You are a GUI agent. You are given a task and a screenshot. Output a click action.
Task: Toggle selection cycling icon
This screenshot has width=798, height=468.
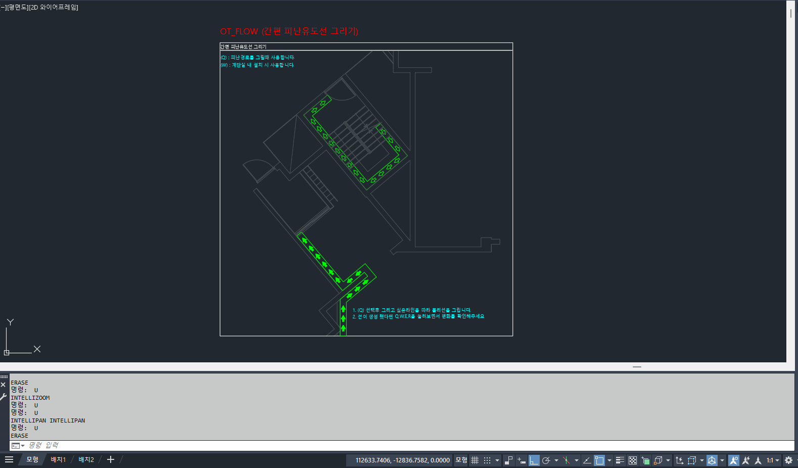pos(645,460)
